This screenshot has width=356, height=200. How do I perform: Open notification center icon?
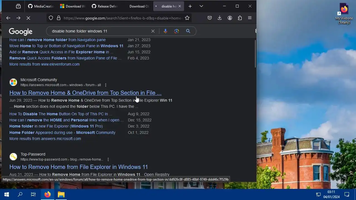click(347, 194)
